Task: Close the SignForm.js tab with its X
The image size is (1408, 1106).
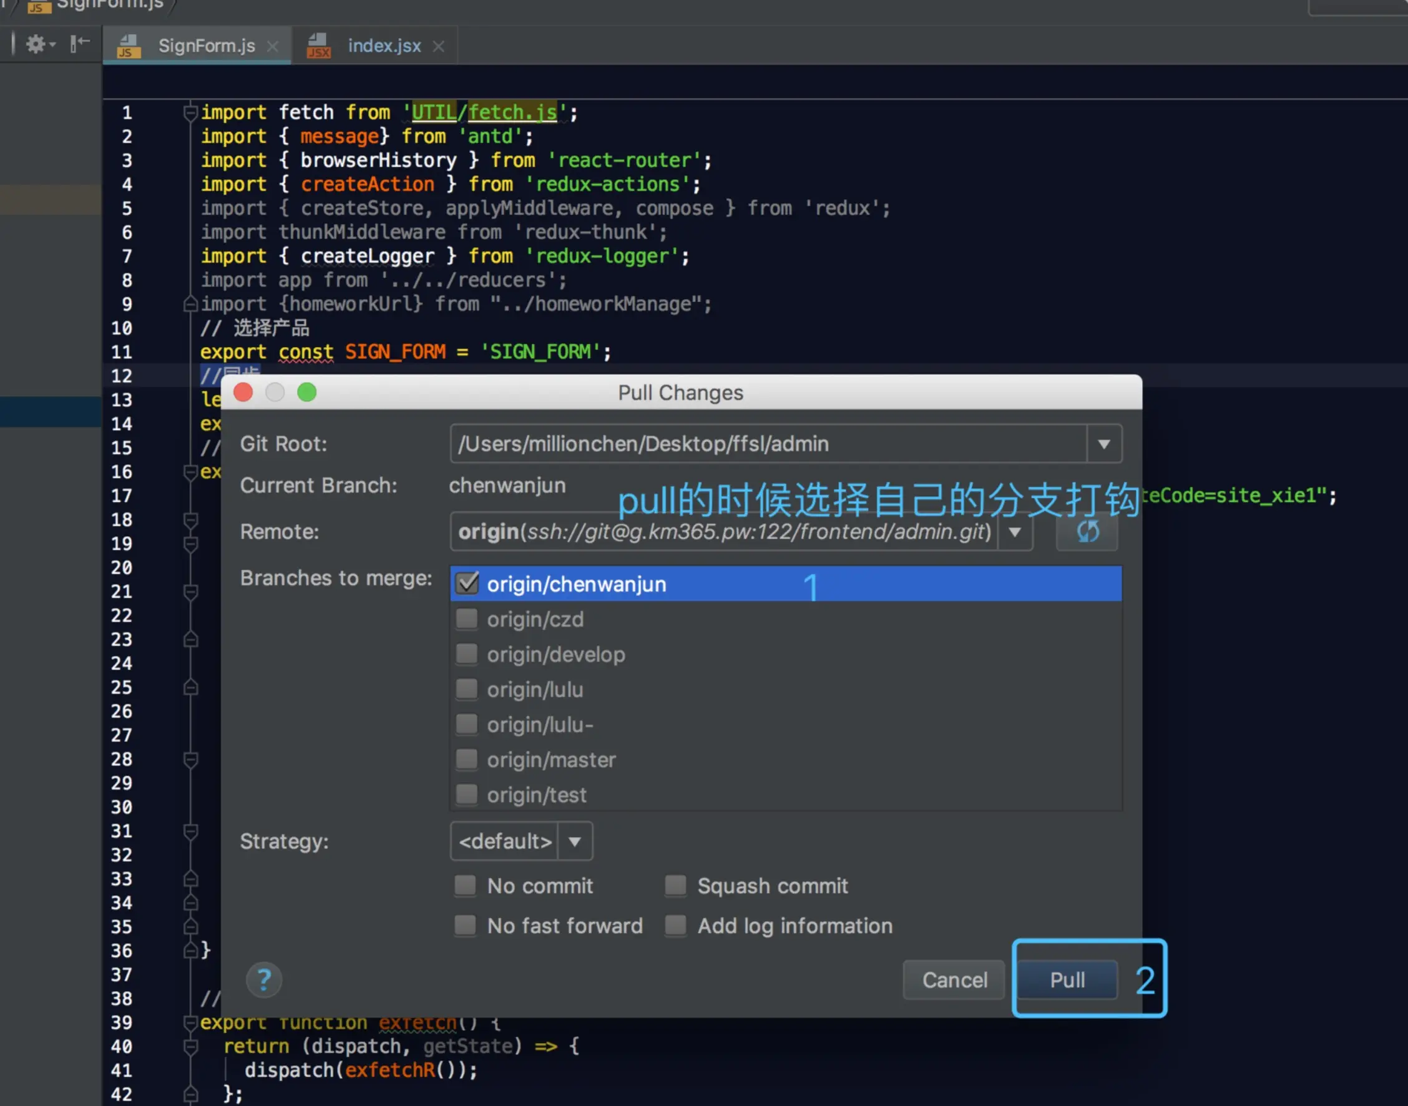Action: 273,47
